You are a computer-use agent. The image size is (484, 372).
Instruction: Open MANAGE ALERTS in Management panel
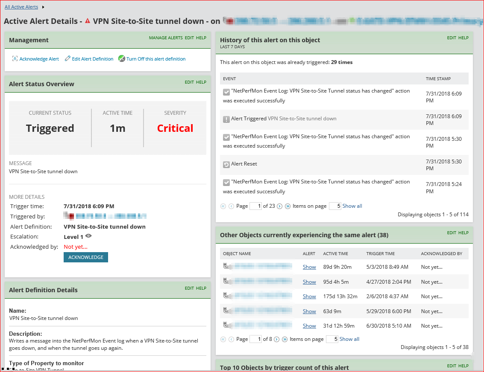pos(166,38)
